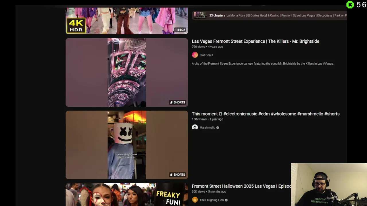Click the #electronicmusic hashtag
This screenshot has width=367, height=206.
coord(240,114)
